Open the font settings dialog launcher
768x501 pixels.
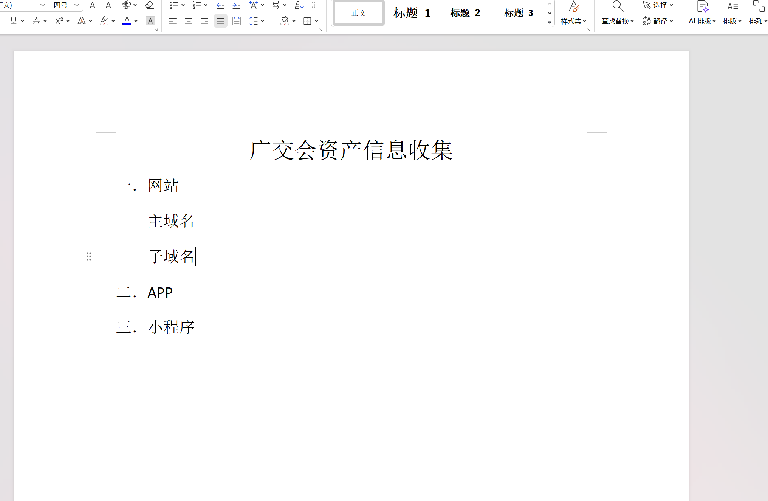[156, 30]
